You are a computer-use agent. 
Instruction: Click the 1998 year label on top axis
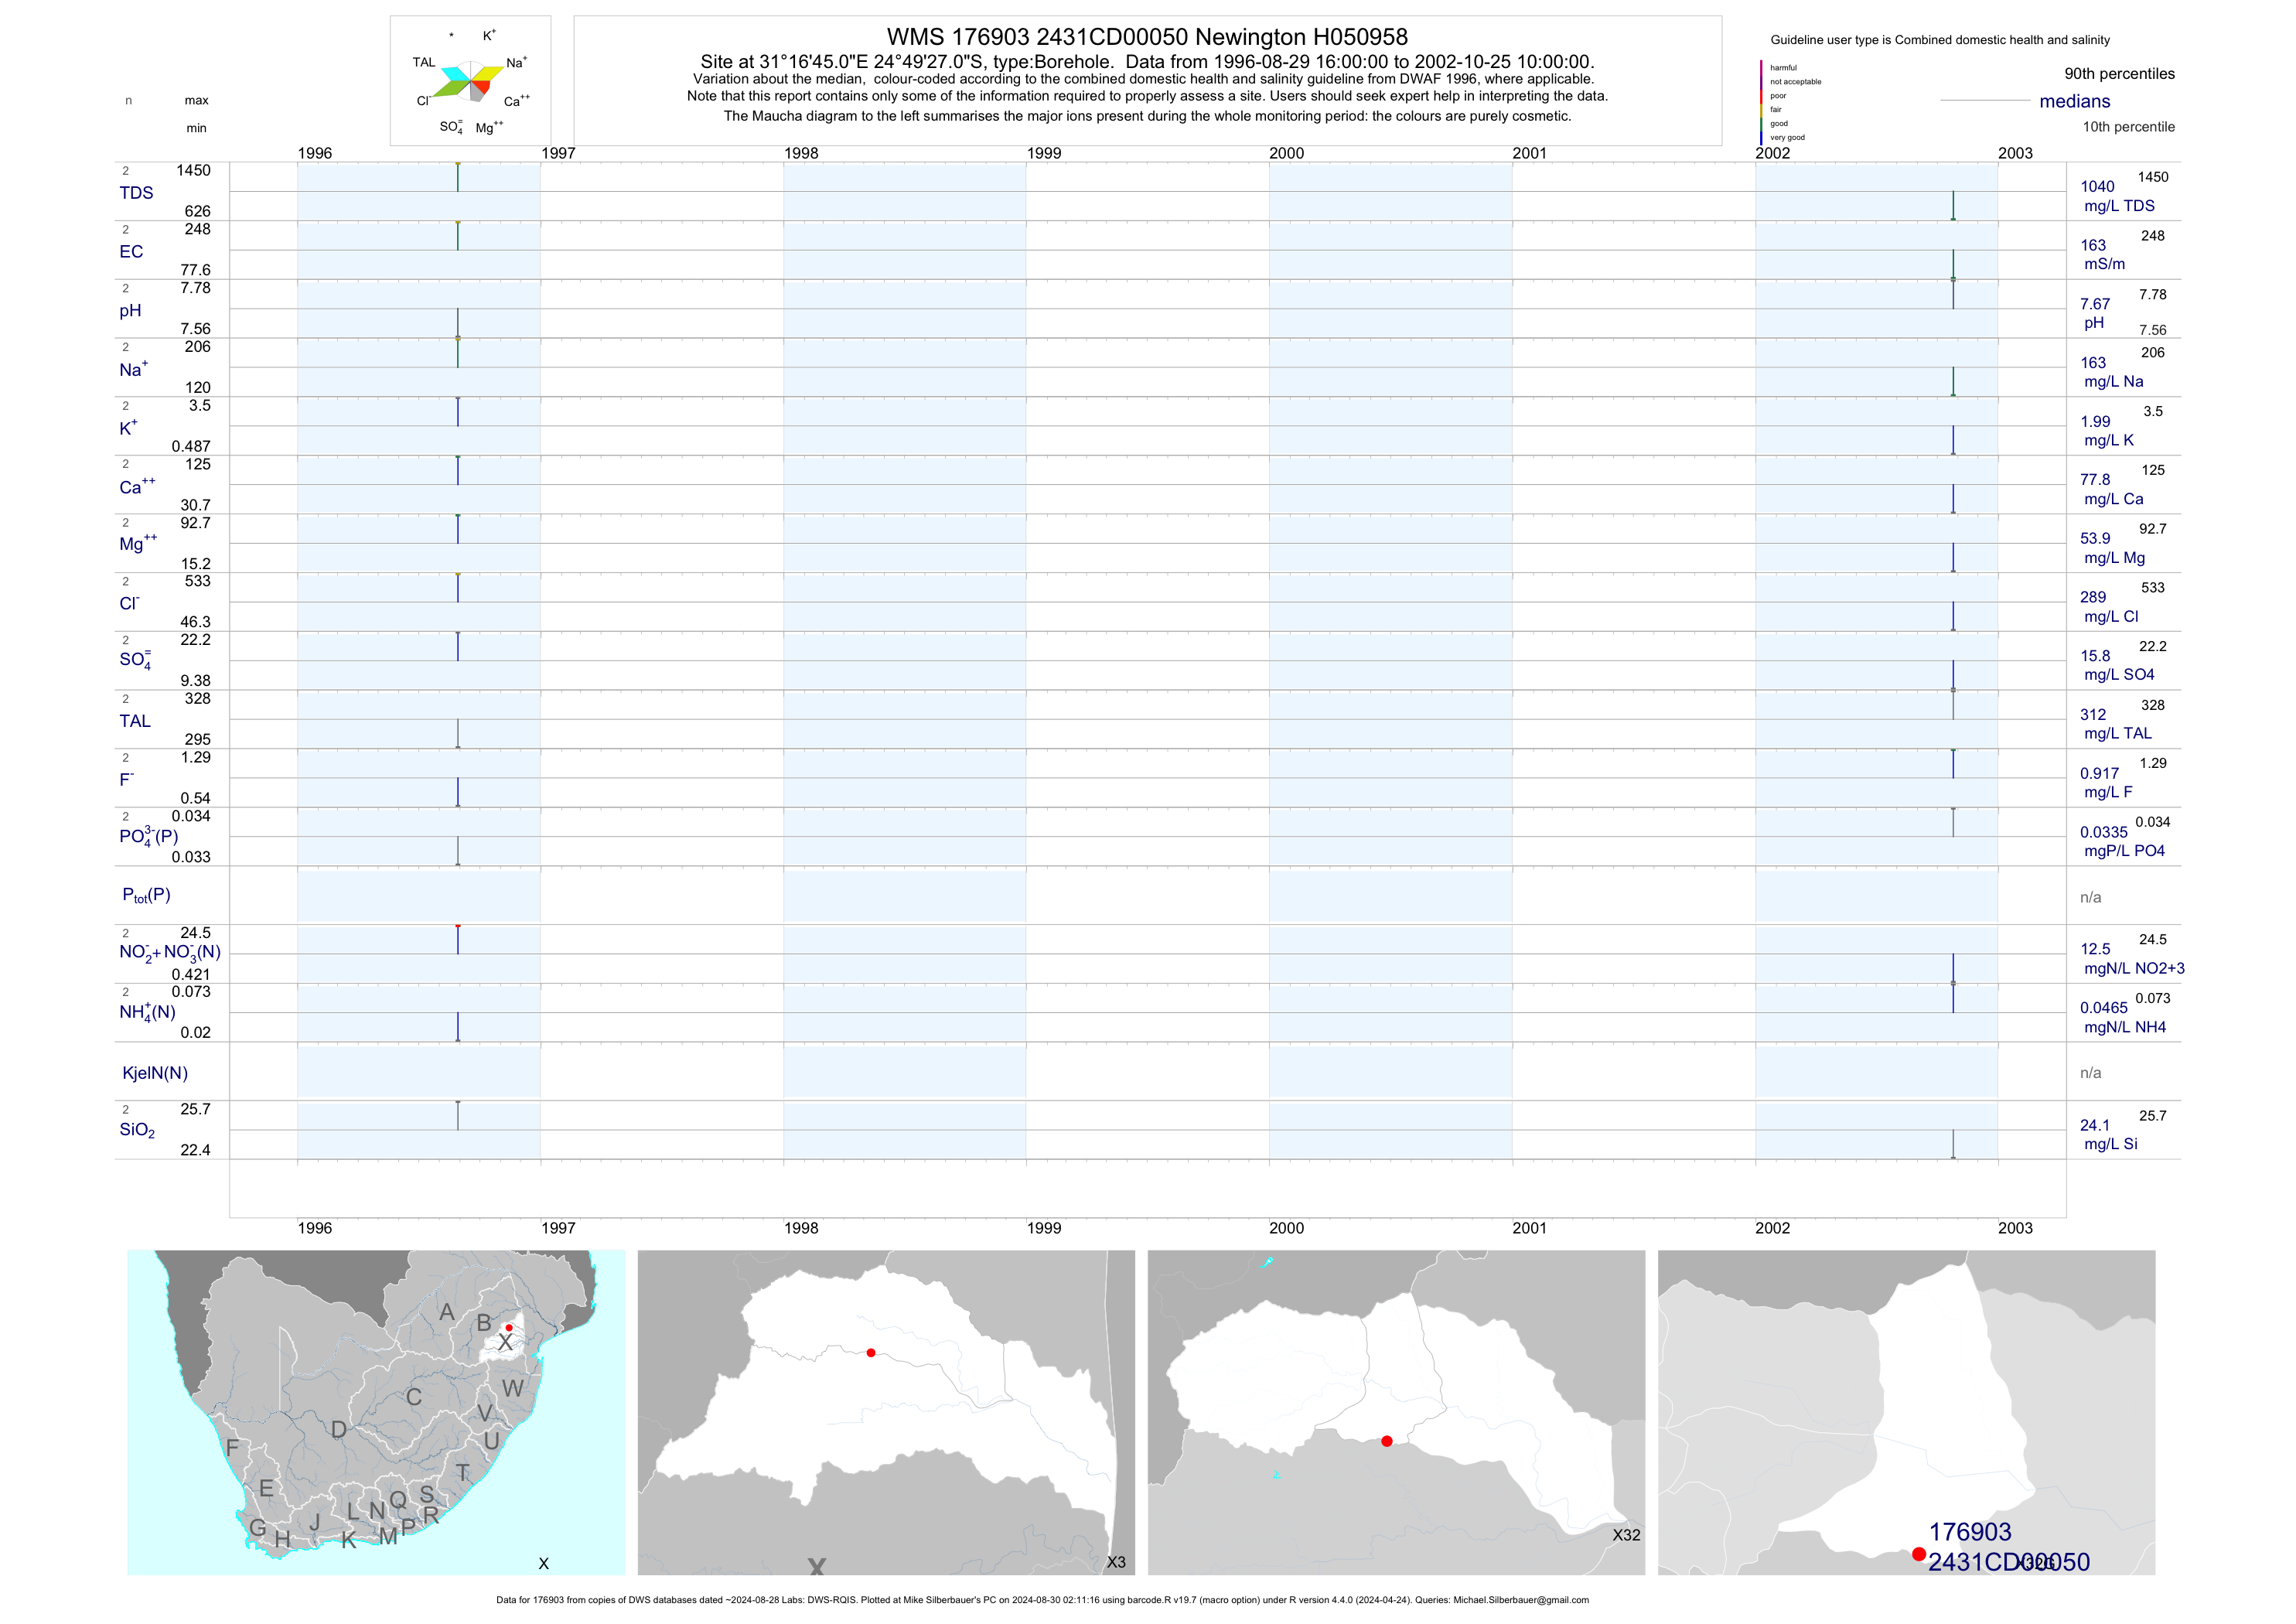pos(801,153)
